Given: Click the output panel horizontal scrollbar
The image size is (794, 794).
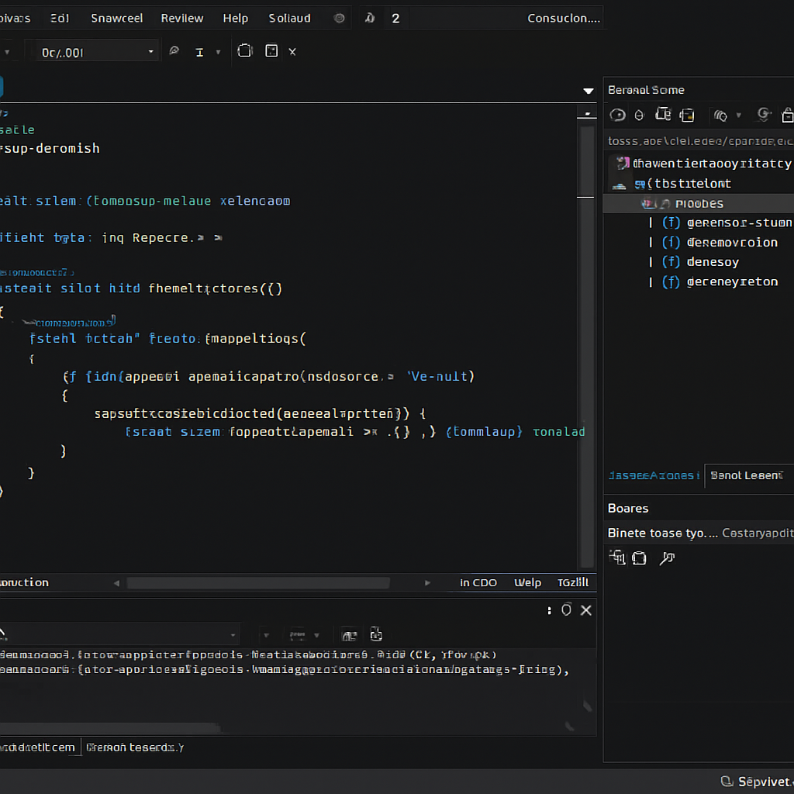Looking at the screenshot, I should tap(112, 729).
